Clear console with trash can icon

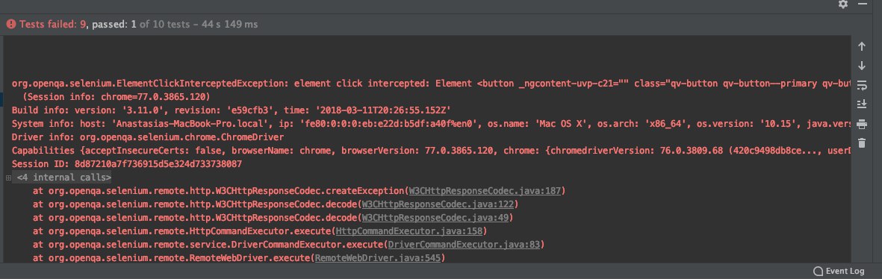pos(861,143)
